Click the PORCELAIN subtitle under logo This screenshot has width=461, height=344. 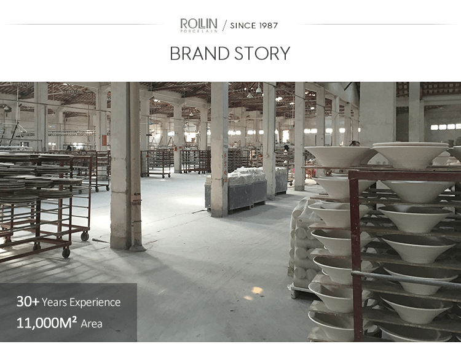[x=199, y=31]
